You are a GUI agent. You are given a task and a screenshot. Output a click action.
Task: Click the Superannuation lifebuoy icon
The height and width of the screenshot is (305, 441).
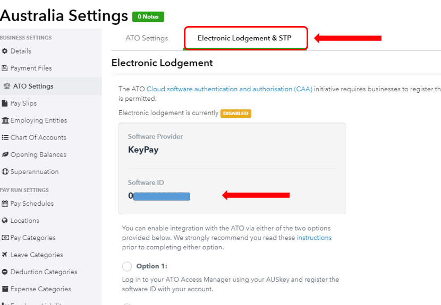point(5,172)
